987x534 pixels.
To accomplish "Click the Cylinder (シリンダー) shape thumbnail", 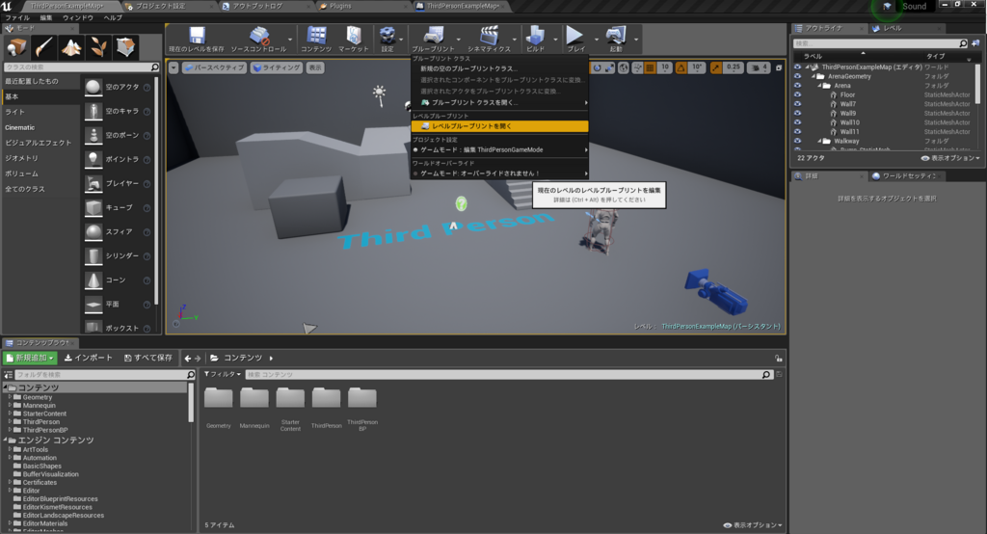I will point(93,255).
